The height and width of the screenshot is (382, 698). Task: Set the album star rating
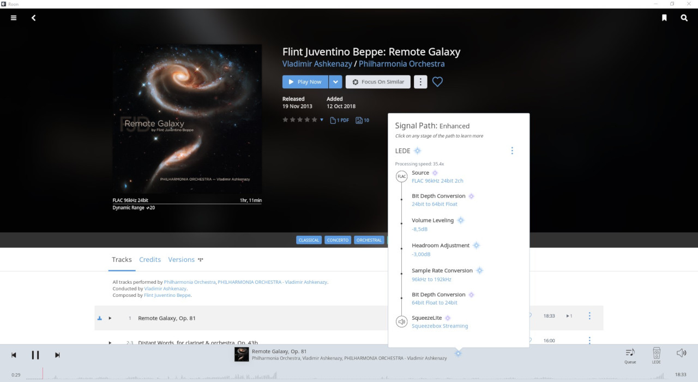[299, 120]
